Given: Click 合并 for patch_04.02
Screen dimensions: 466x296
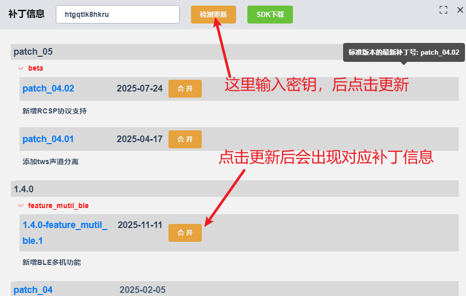Looking at the screenshot, I should [x=185, y=88].
